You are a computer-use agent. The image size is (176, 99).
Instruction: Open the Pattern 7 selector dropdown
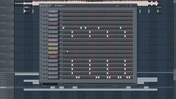pos(60,5)
